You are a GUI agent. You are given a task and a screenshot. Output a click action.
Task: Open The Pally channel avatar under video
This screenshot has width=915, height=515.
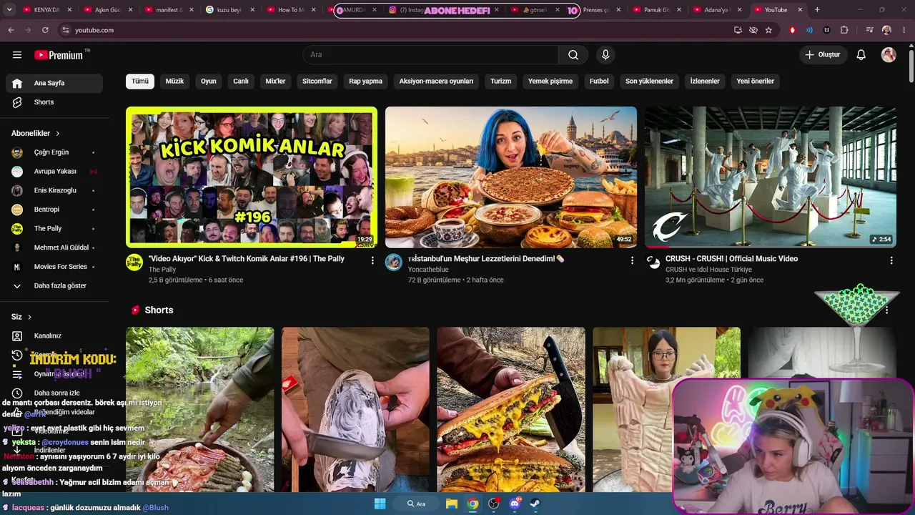point(134,263)
